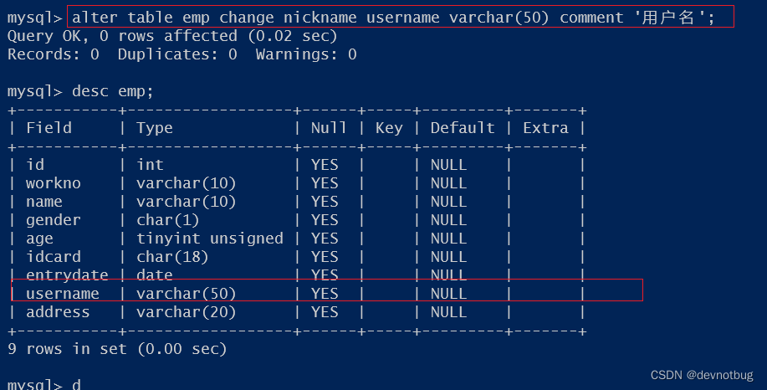Image resolution: width=767 pixels, height=390 pixels.
Task: Select the workno field name
Action: coord(54,183)
